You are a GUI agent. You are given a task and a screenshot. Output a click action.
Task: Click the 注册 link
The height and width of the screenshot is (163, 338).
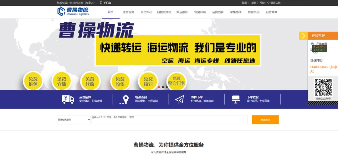(253, 3)
